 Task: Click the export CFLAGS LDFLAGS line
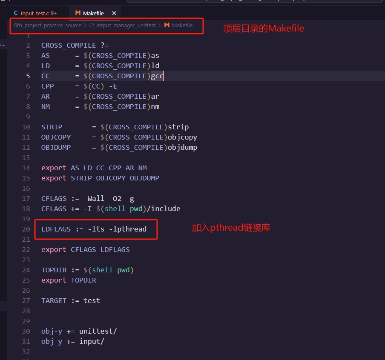(85, 249)
